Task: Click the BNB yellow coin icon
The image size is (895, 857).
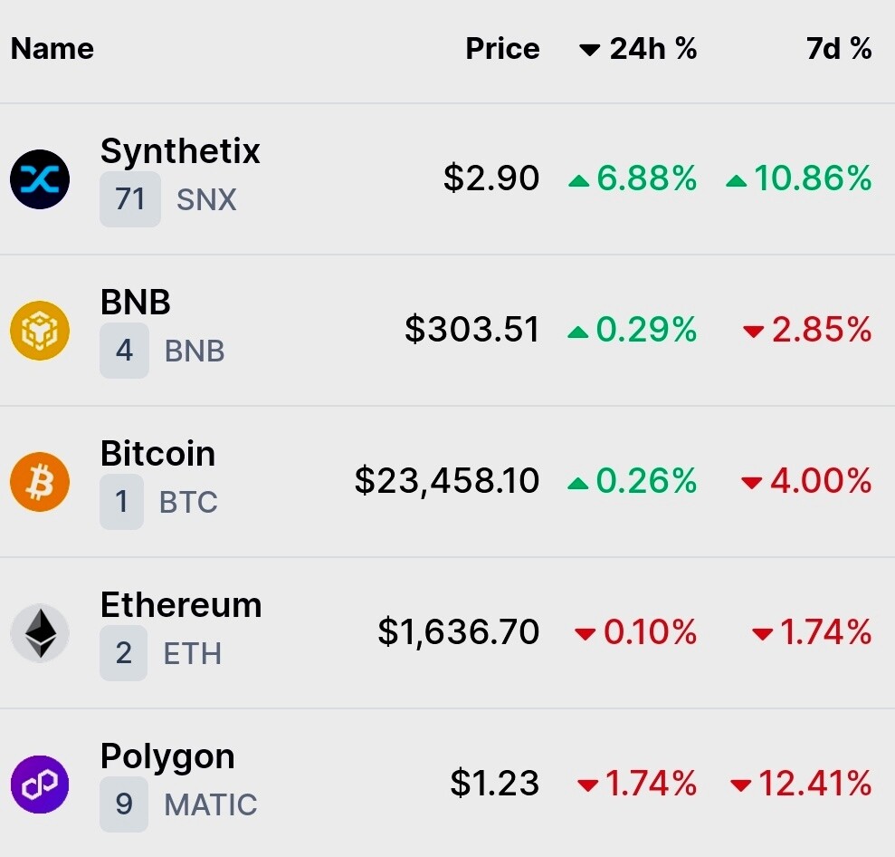Action: pyautogui.click(x=40, y=331)
